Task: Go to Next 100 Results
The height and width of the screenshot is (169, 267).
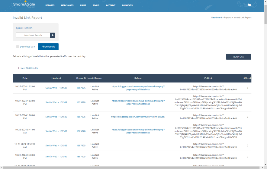Action: tap(29, 68)
